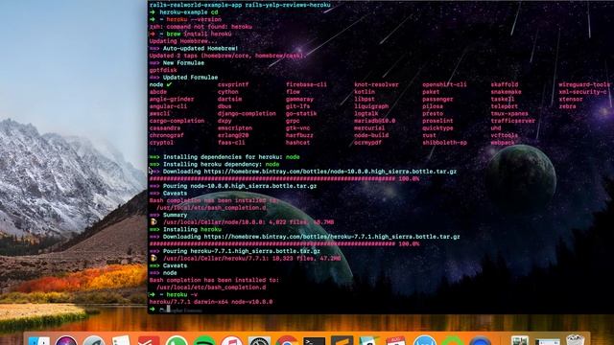Click the 'ocrmypdf' formula
This screenshot has height=345, width=614.
[367, 143]
